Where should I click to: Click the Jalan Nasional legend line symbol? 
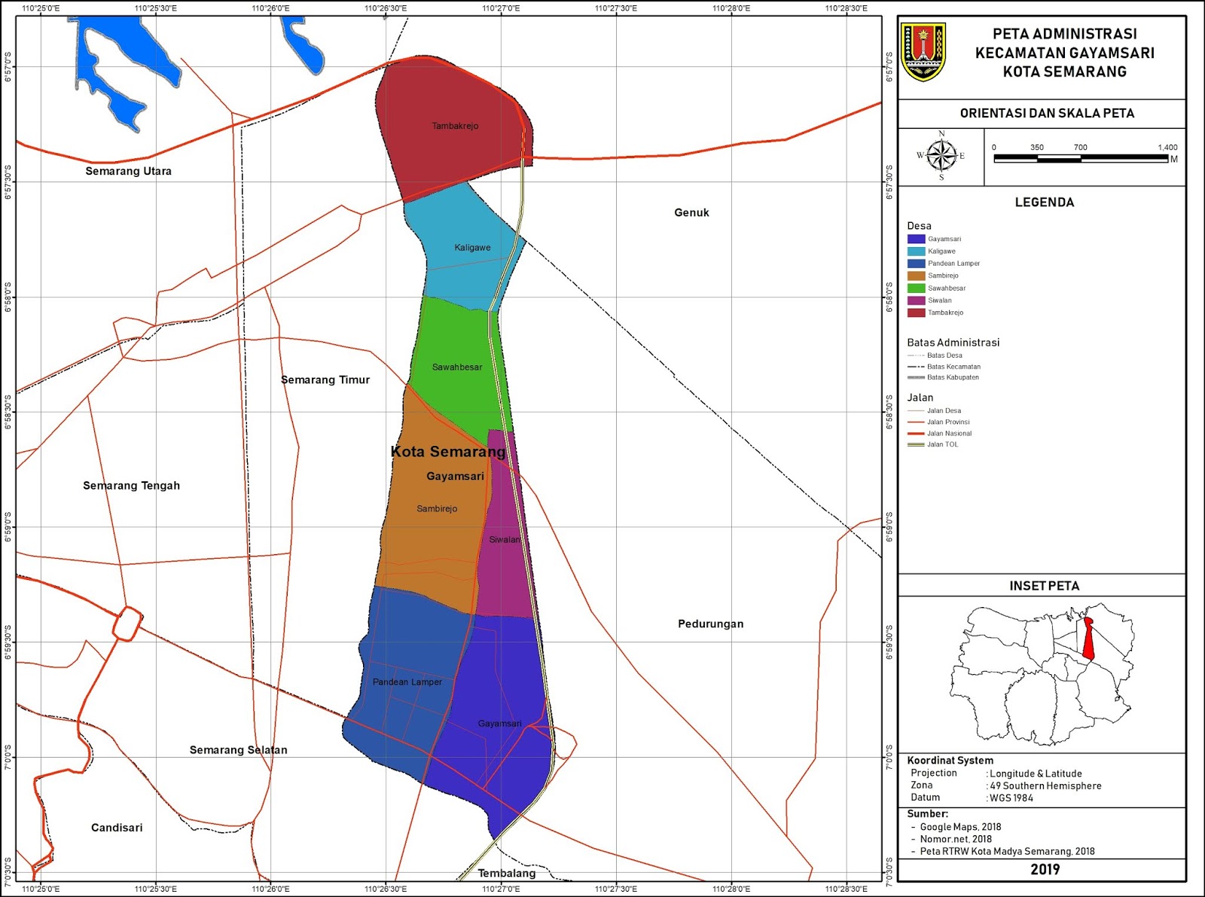(x=916, y=433)
